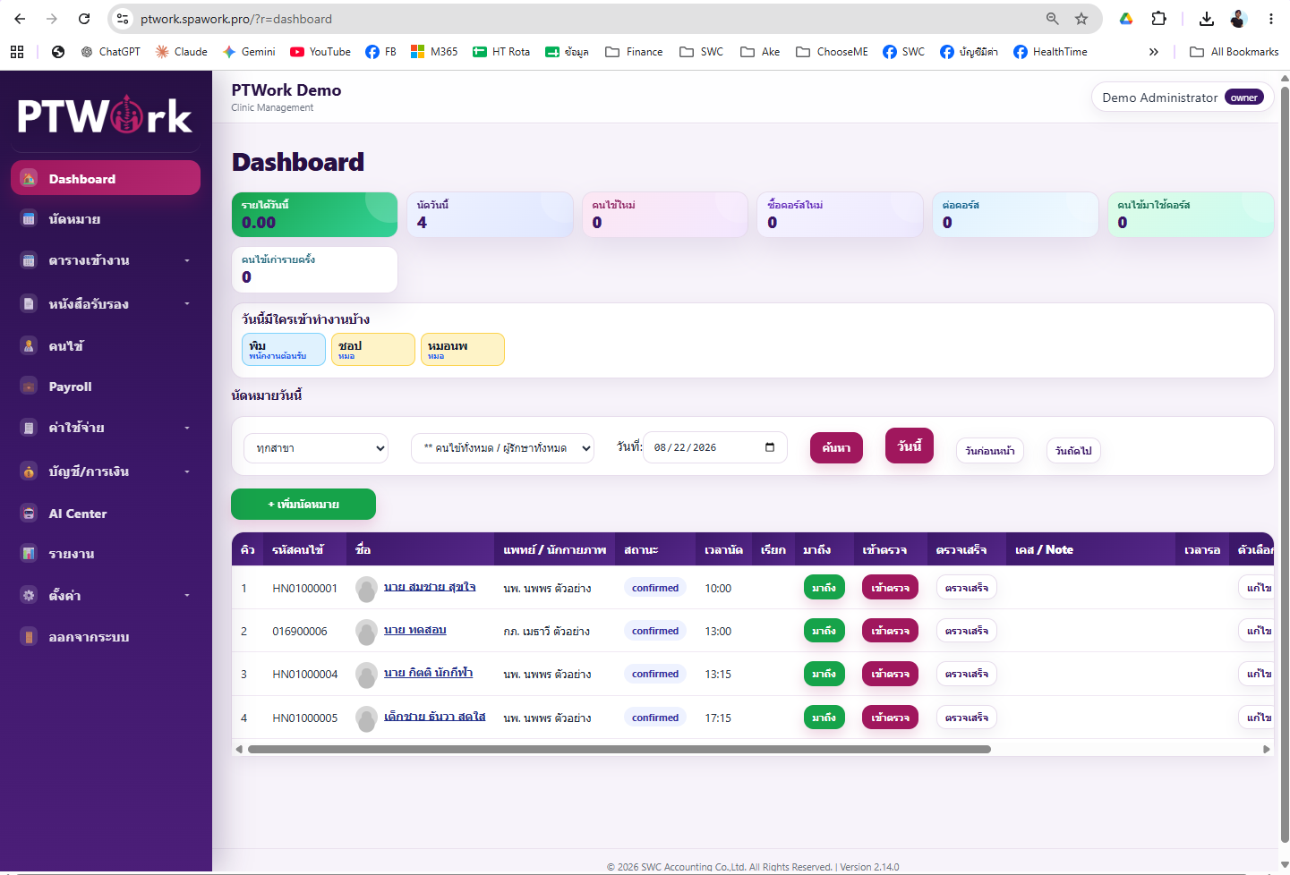Expand the ตารางเข้างาน sidebar submenu

click(187, 260)
